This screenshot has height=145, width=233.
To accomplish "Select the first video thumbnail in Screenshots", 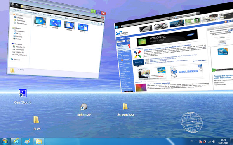I will 40,20.
